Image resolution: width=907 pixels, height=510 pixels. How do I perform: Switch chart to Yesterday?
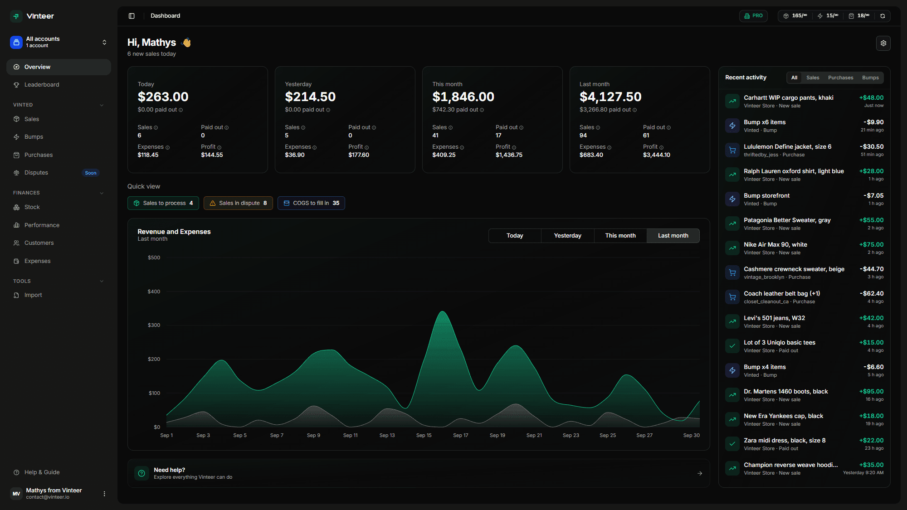(x=567, y=236)
